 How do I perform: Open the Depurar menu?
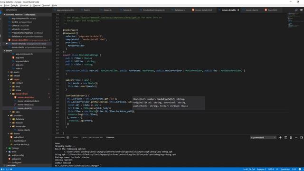click(x=37, y=5)
